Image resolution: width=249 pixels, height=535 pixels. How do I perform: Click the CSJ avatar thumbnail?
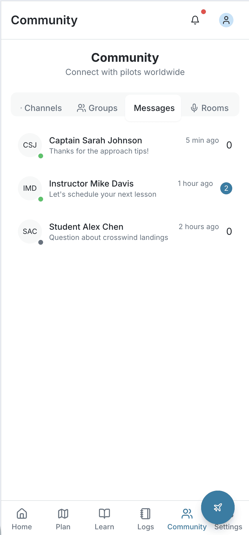[30, 145]
